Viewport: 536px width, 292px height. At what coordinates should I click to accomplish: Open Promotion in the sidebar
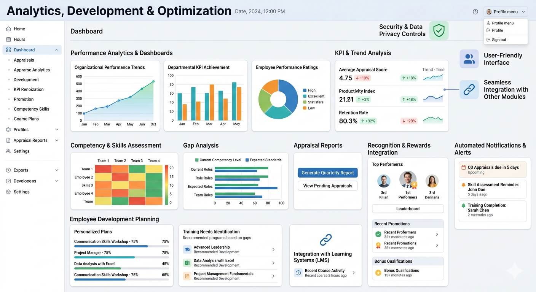coord(24,99)
